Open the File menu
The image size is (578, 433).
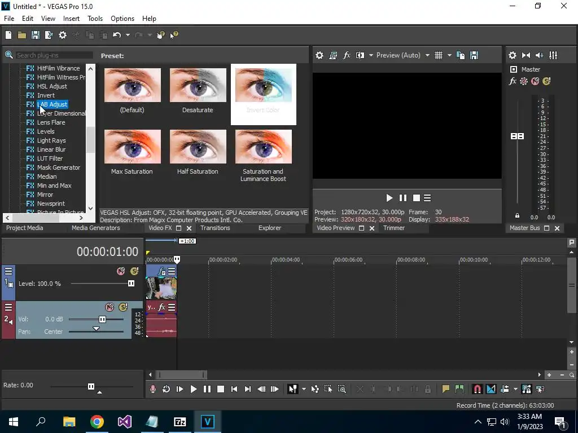click(x=9, y=19)
